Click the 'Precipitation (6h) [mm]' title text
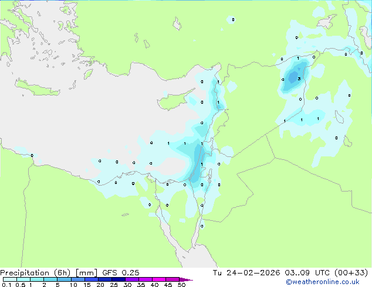The height and width of the screenshot is (287, 372). coord(48,273)
